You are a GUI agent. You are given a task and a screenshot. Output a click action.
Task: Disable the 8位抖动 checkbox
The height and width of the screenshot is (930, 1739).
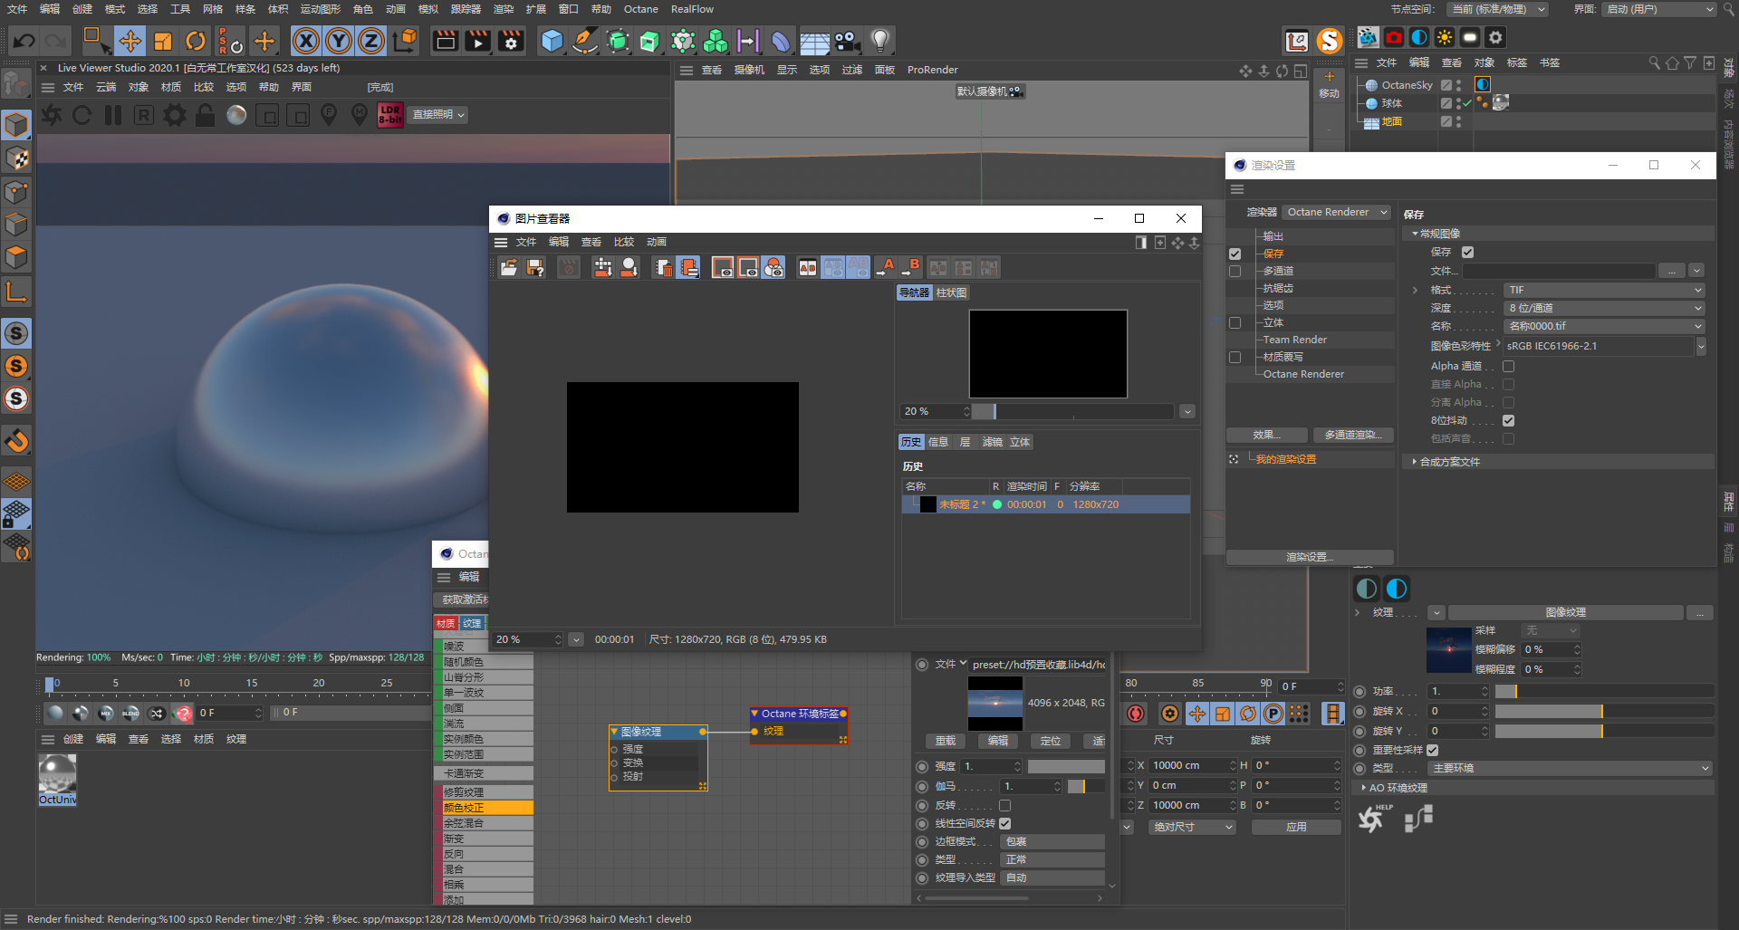pyautogui.click(x=1508, y=420)
